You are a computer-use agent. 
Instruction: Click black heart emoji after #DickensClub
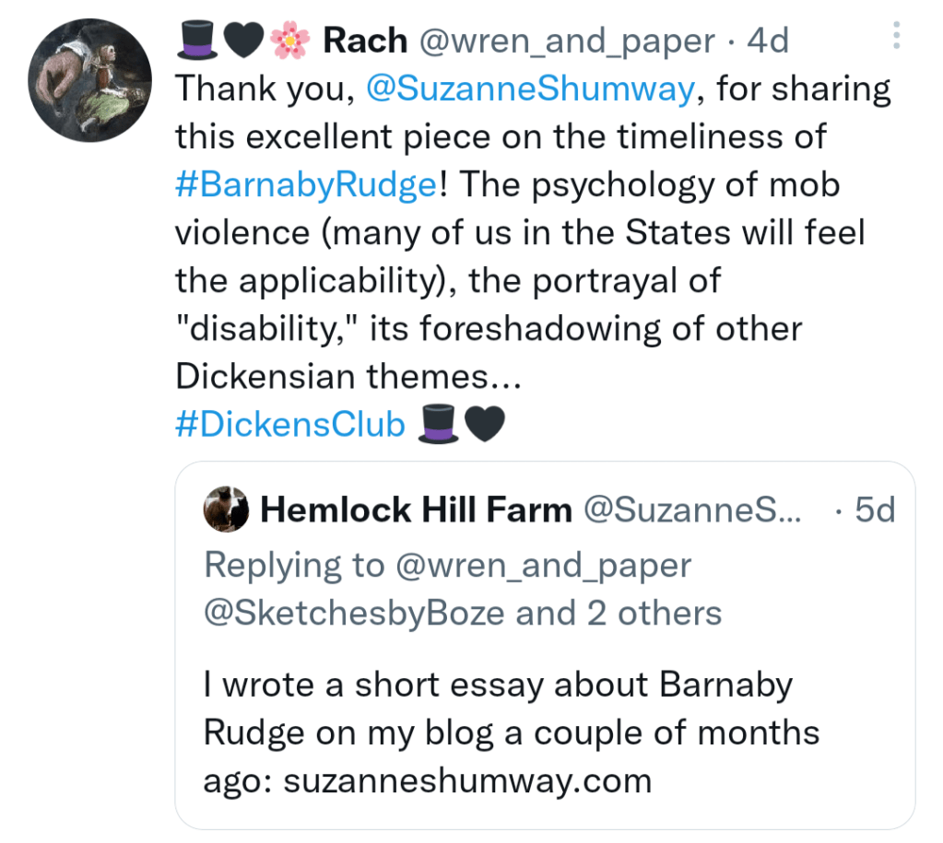coord(485,424)
